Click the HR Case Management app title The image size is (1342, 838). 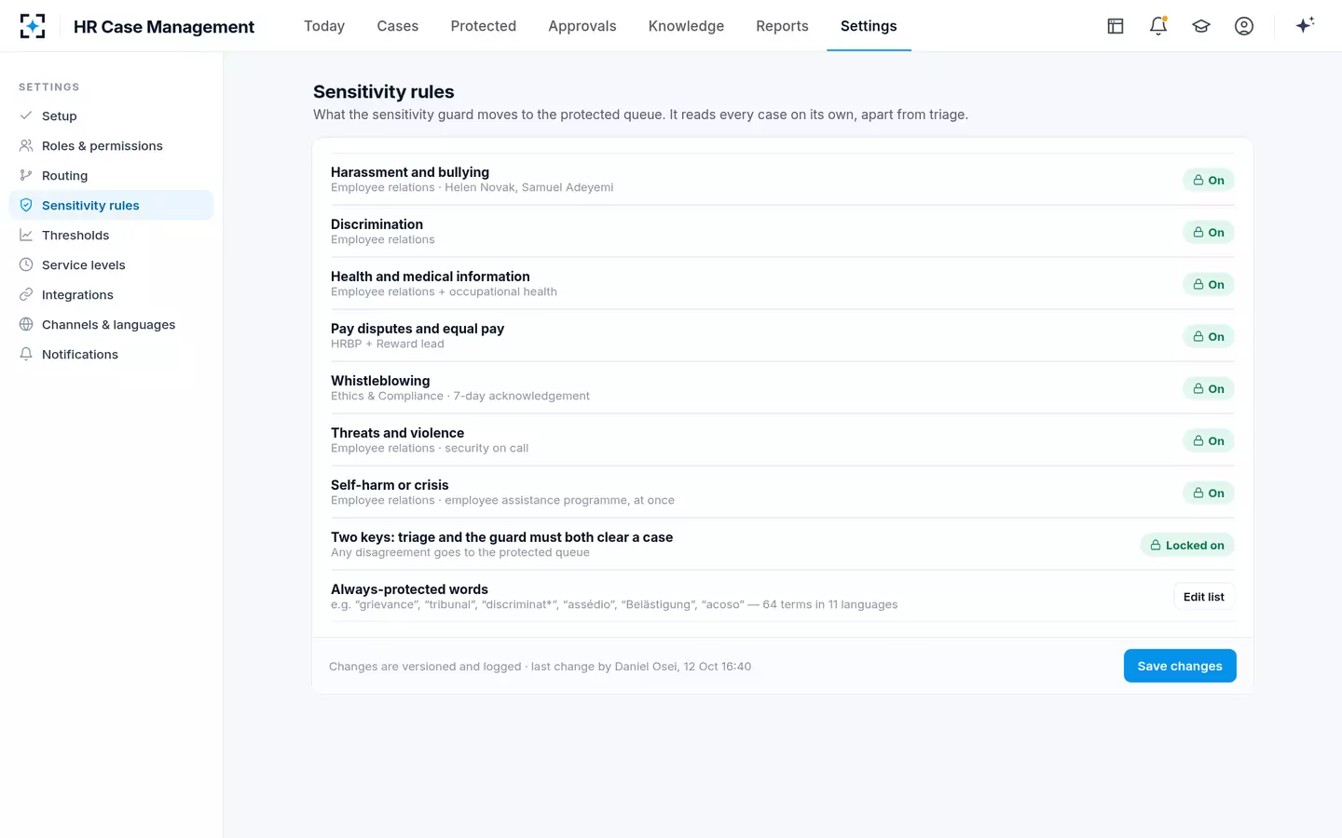164,27
